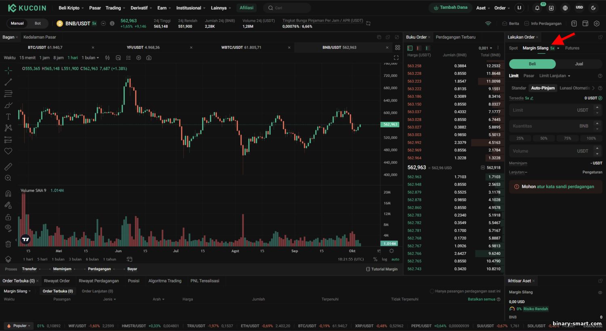Open notifications bell

point(537,8)
